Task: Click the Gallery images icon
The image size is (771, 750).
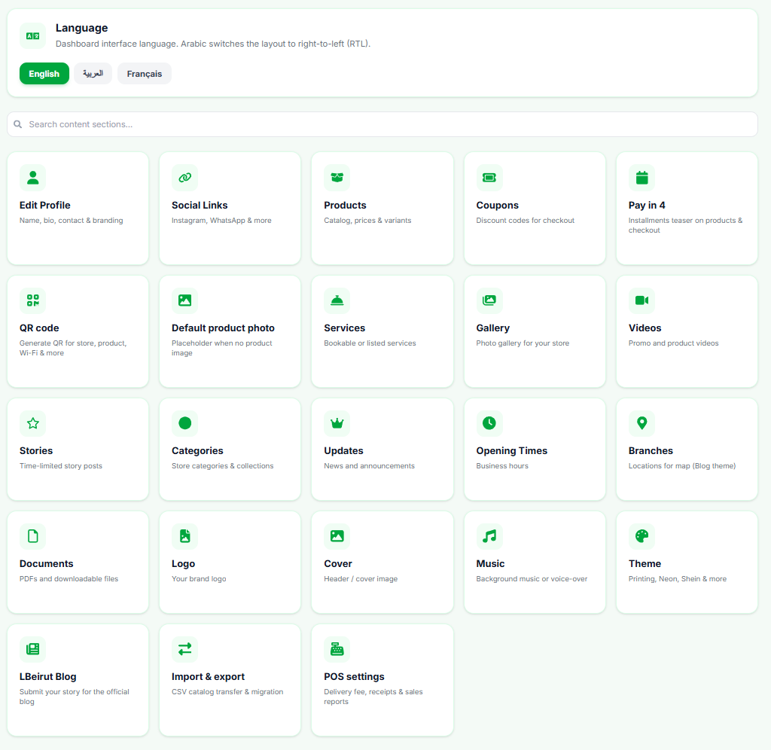Action: 489,300
